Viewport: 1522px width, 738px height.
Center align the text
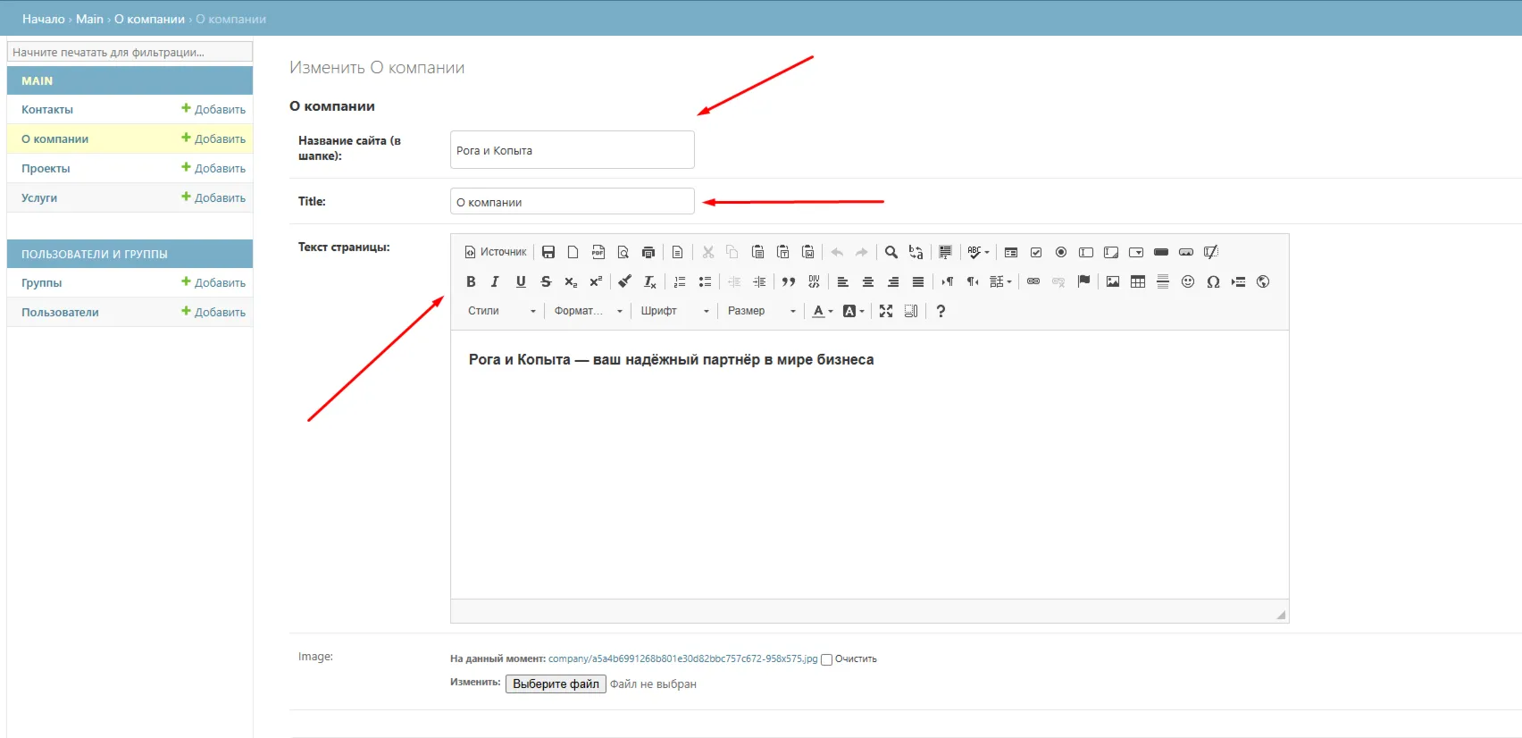tap(867, 281)
